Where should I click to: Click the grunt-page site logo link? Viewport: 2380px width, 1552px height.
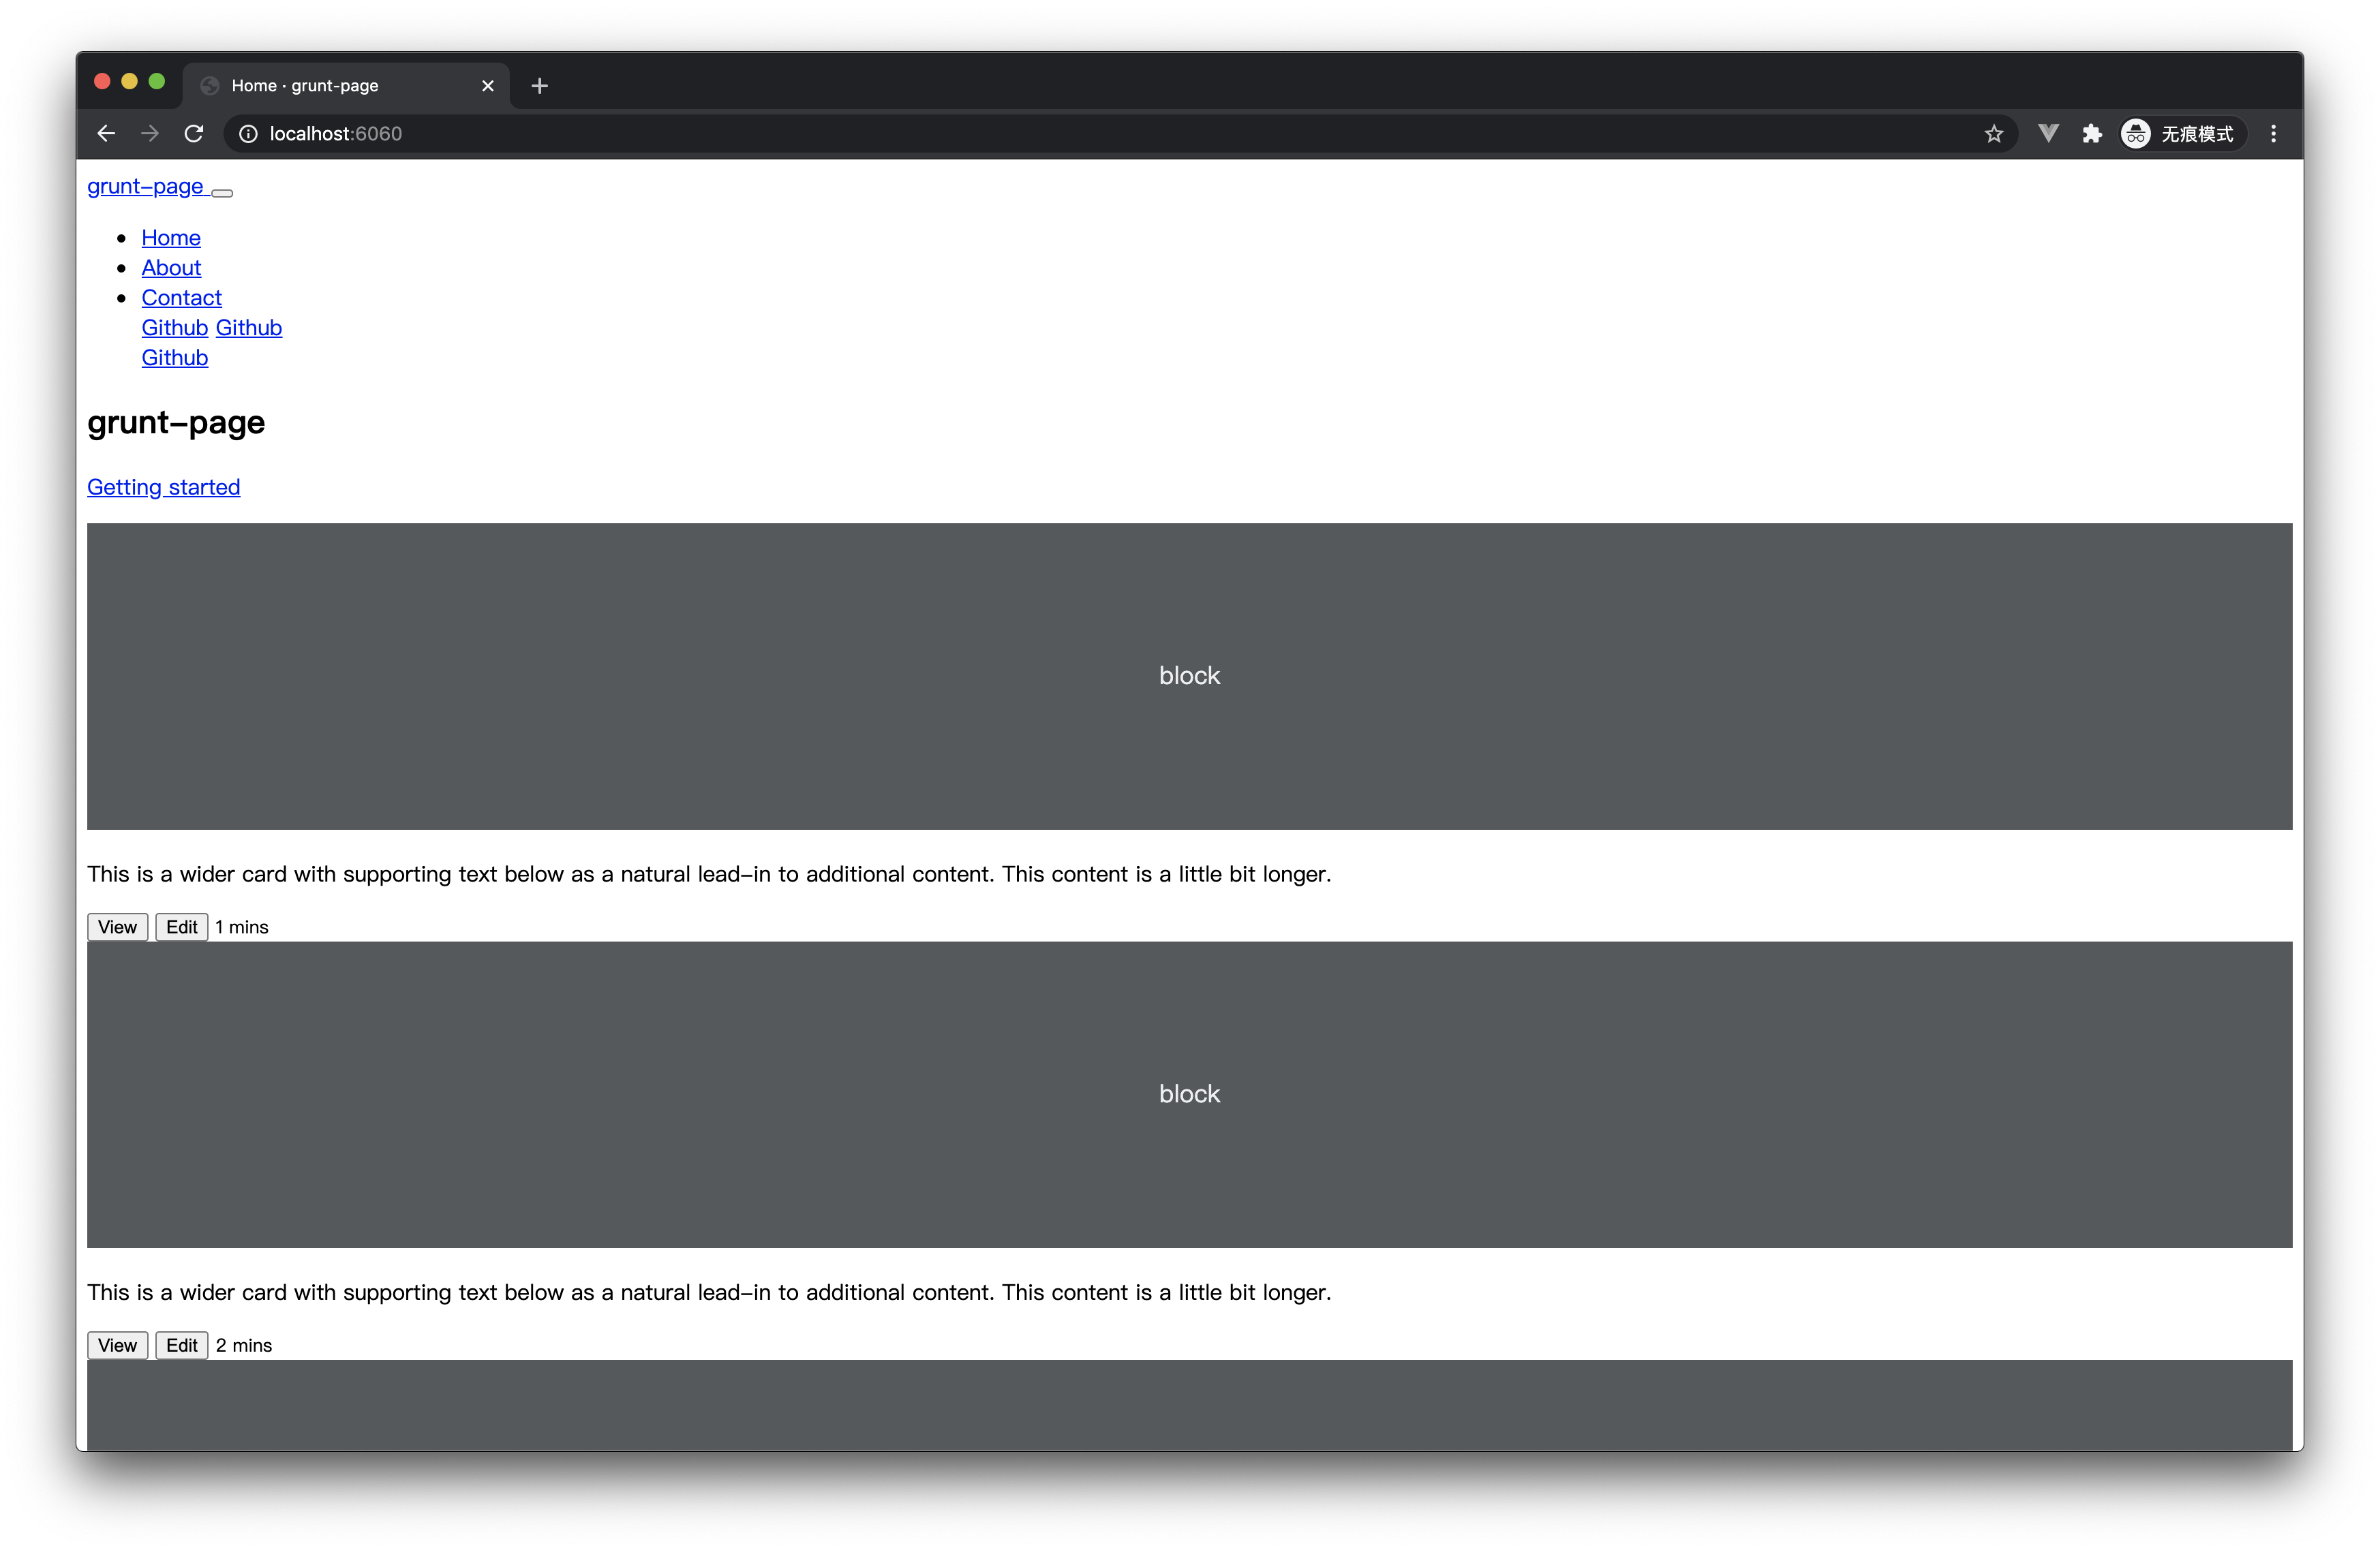[146, 185]
